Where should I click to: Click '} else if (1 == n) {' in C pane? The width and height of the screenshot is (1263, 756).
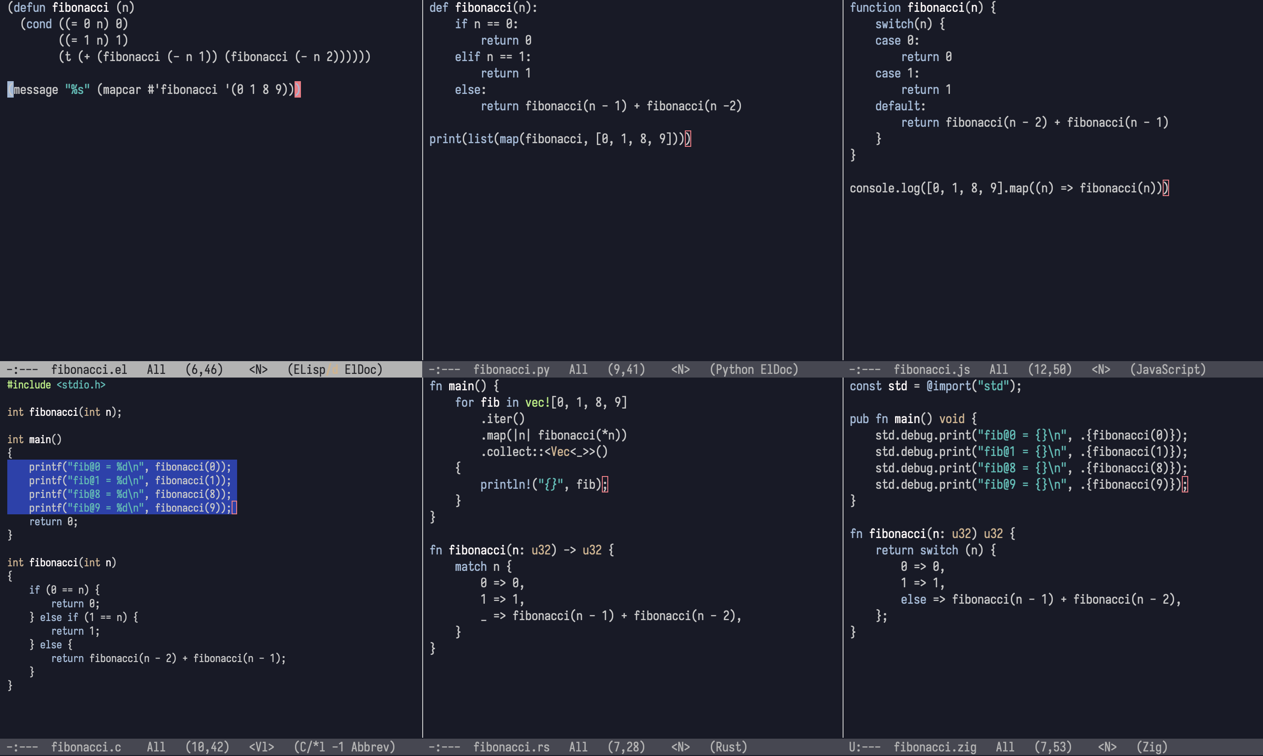(x=83, y=617)
